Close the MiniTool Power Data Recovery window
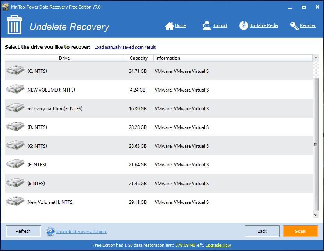This screenshot has height=251, width=324. click(x=317, y=7)
